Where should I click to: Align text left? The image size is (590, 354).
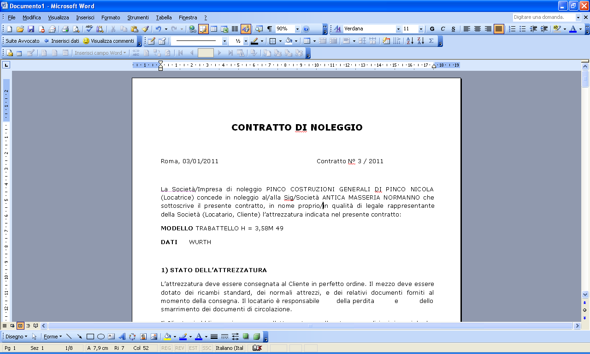tap(467, 29)
